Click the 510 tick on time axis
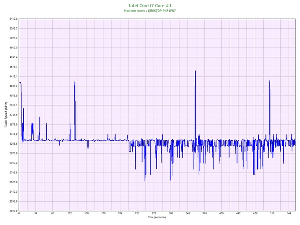Screen dimensions: 300x225 click(x=272, y=213)
